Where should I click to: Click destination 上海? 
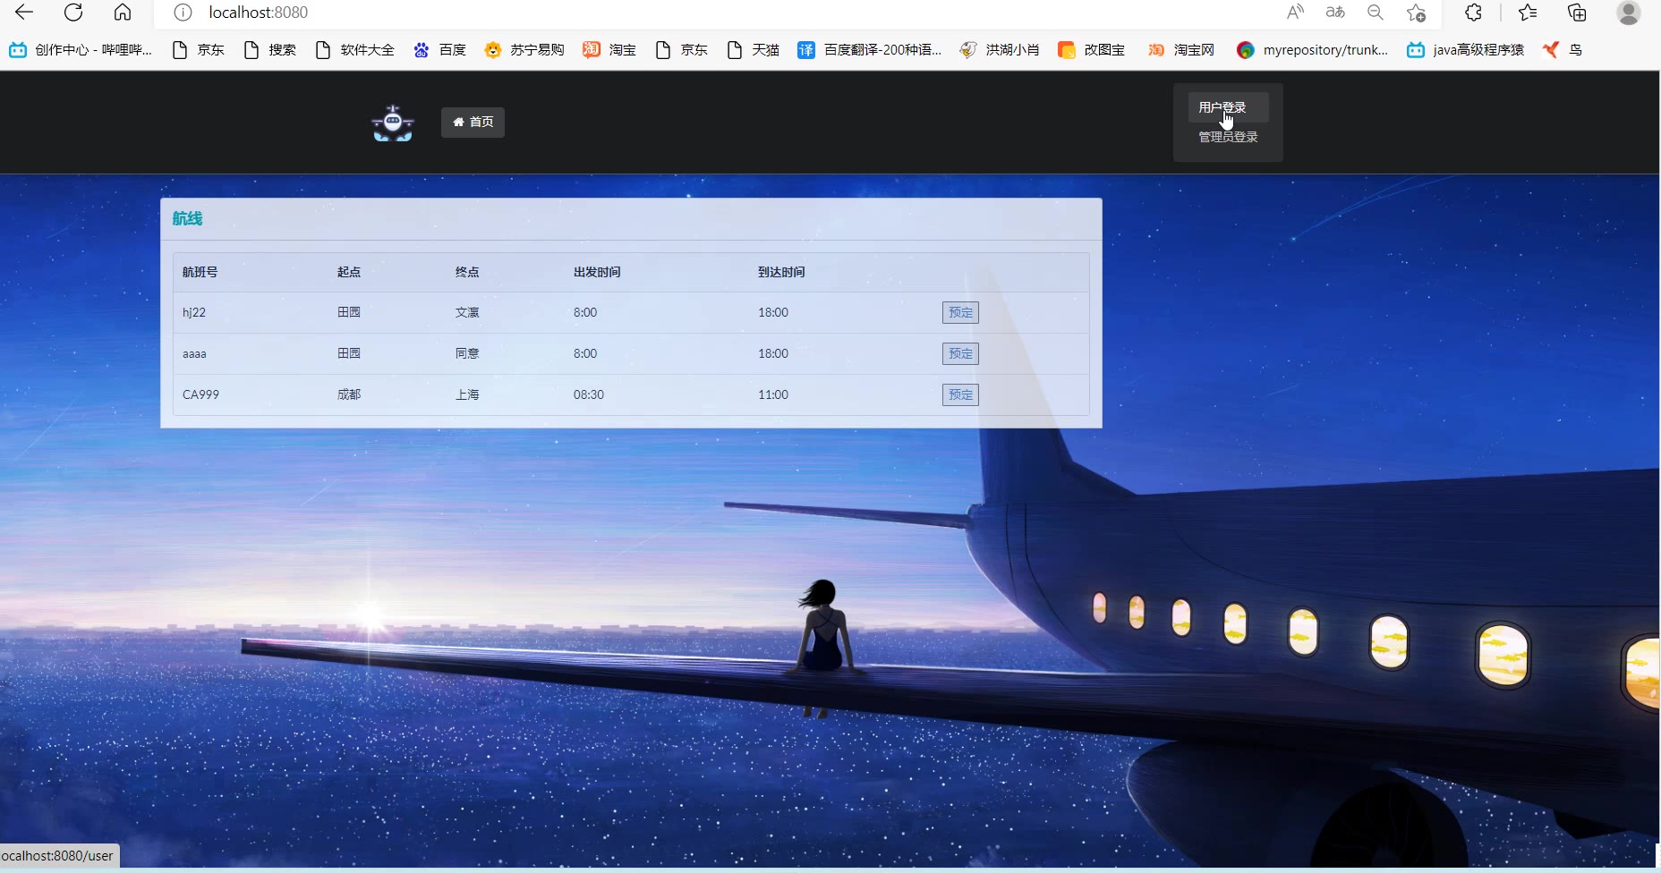[467, 394]
